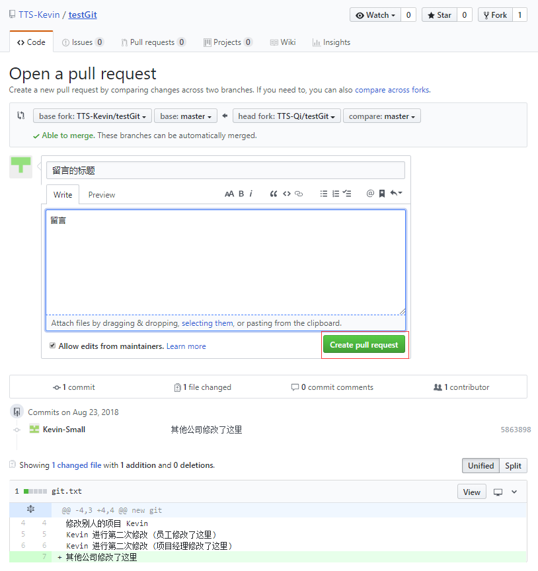Apply bold formatting with the B icon
The image size is (538, 571).
pyautogui.click(x=241, y=194)
